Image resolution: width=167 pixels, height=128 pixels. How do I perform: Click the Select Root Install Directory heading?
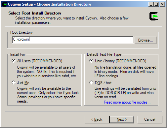click(x=35, y=13)
